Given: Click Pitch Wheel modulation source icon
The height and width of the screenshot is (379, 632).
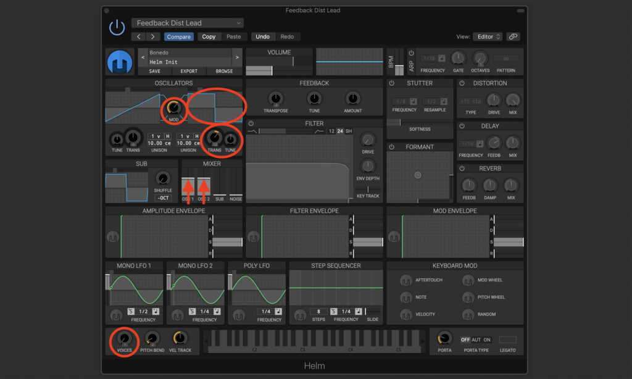Looking at the screenshot, I should 468,298.
